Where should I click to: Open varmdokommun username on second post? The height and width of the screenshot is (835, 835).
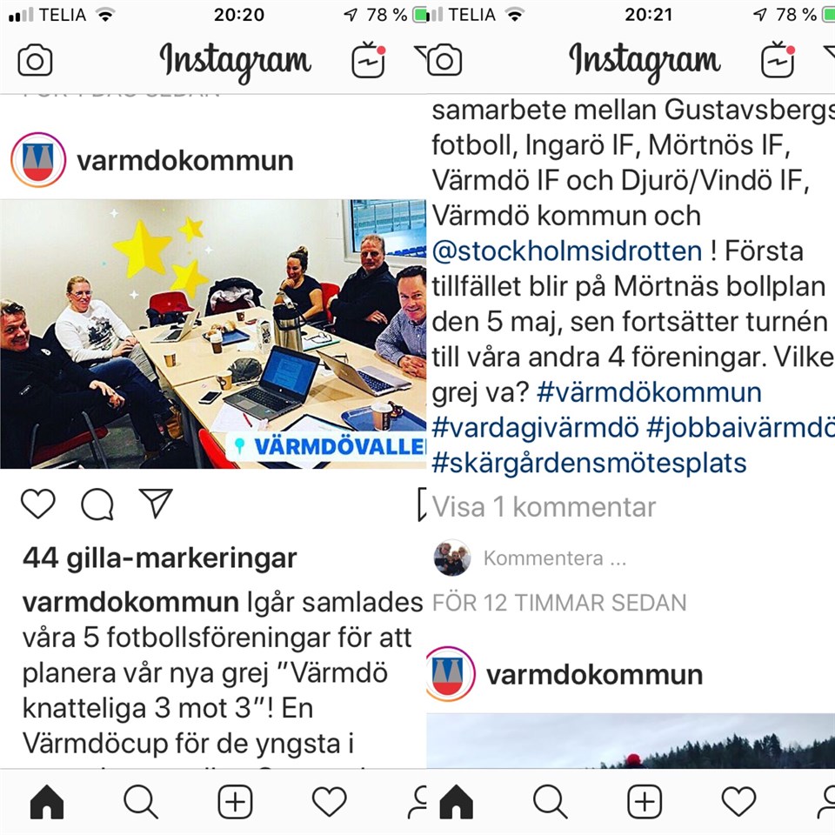tap(594, 674)
